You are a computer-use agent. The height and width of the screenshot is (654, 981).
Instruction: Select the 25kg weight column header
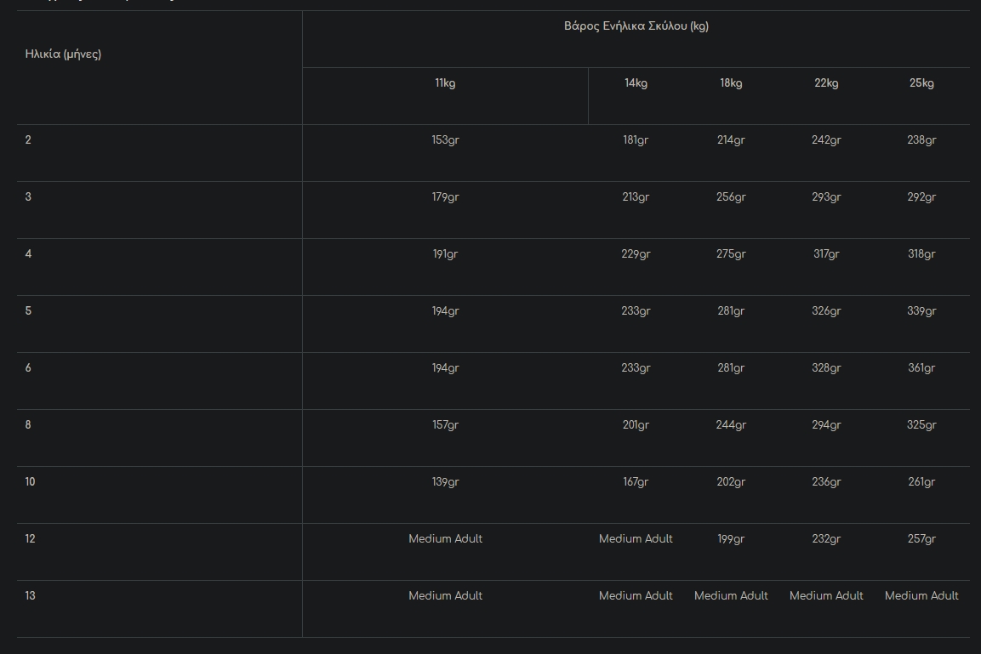point(921,83)
